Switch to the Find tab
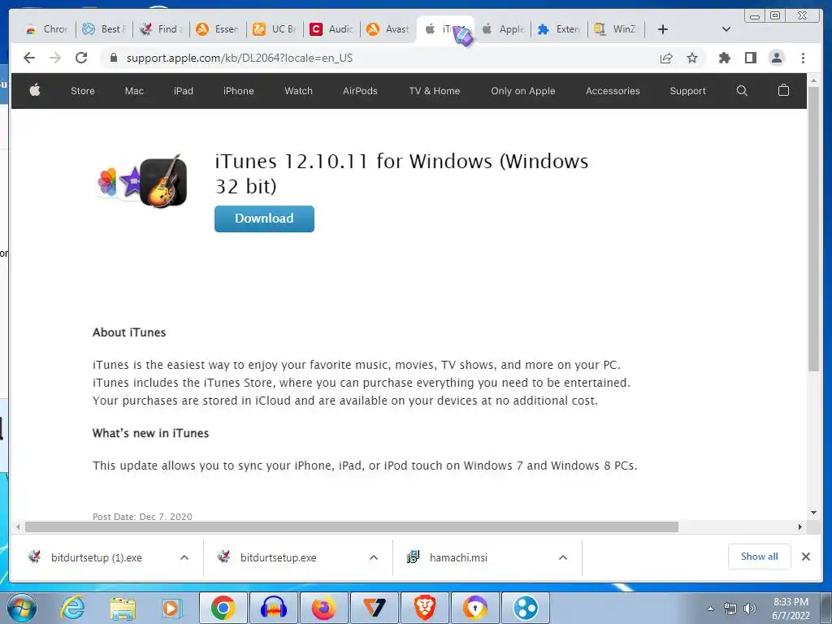The height and width of the screenshot is (624, 832). (161, 29)
